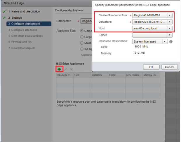Screen dimensions: 181x142
Task: Show the Resource Reservation info icon
Action: [x=171, y=42]
